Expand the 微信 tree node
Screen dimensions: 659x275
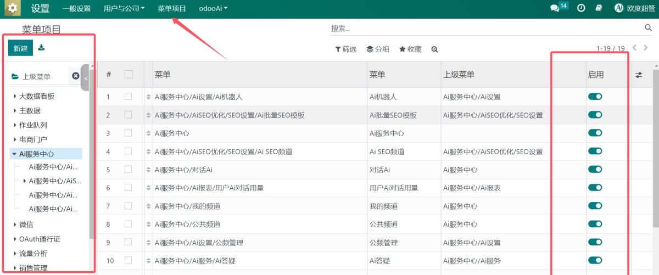15,225
